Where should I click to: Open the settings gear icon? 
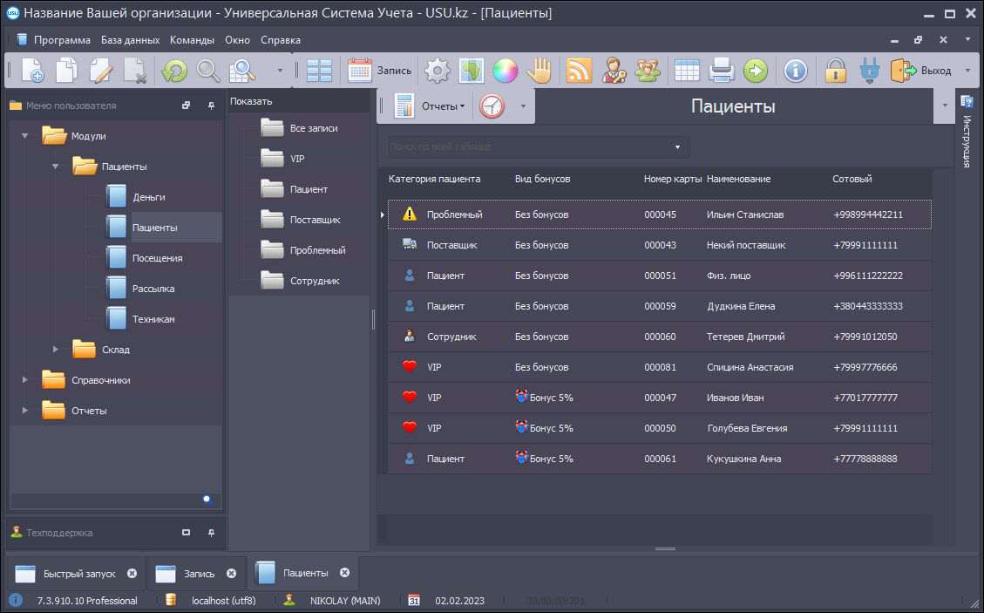coord(437,71)
